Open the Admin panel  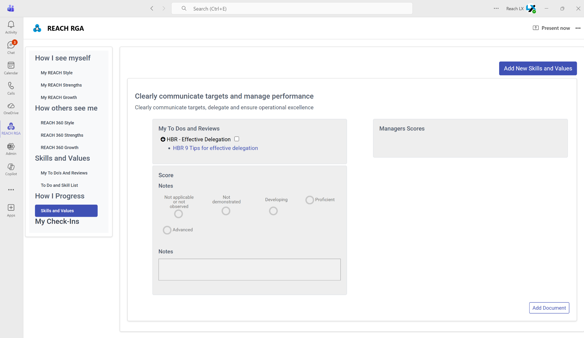pos(11,149)
